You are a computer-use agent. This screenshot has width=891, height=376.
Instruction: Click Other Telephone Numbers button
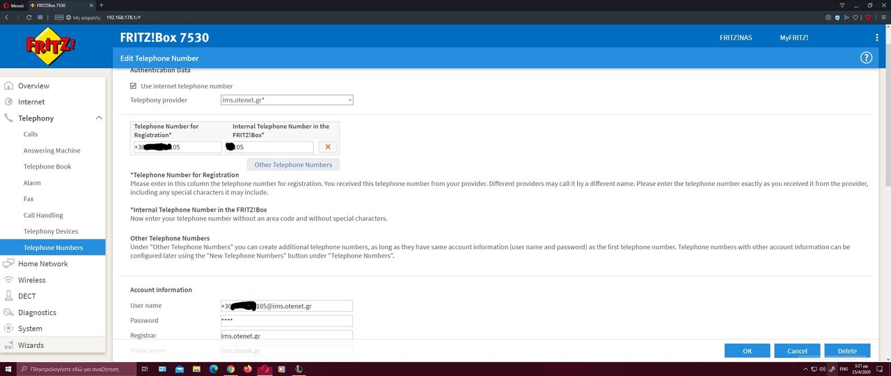click(x=293, y=165)
